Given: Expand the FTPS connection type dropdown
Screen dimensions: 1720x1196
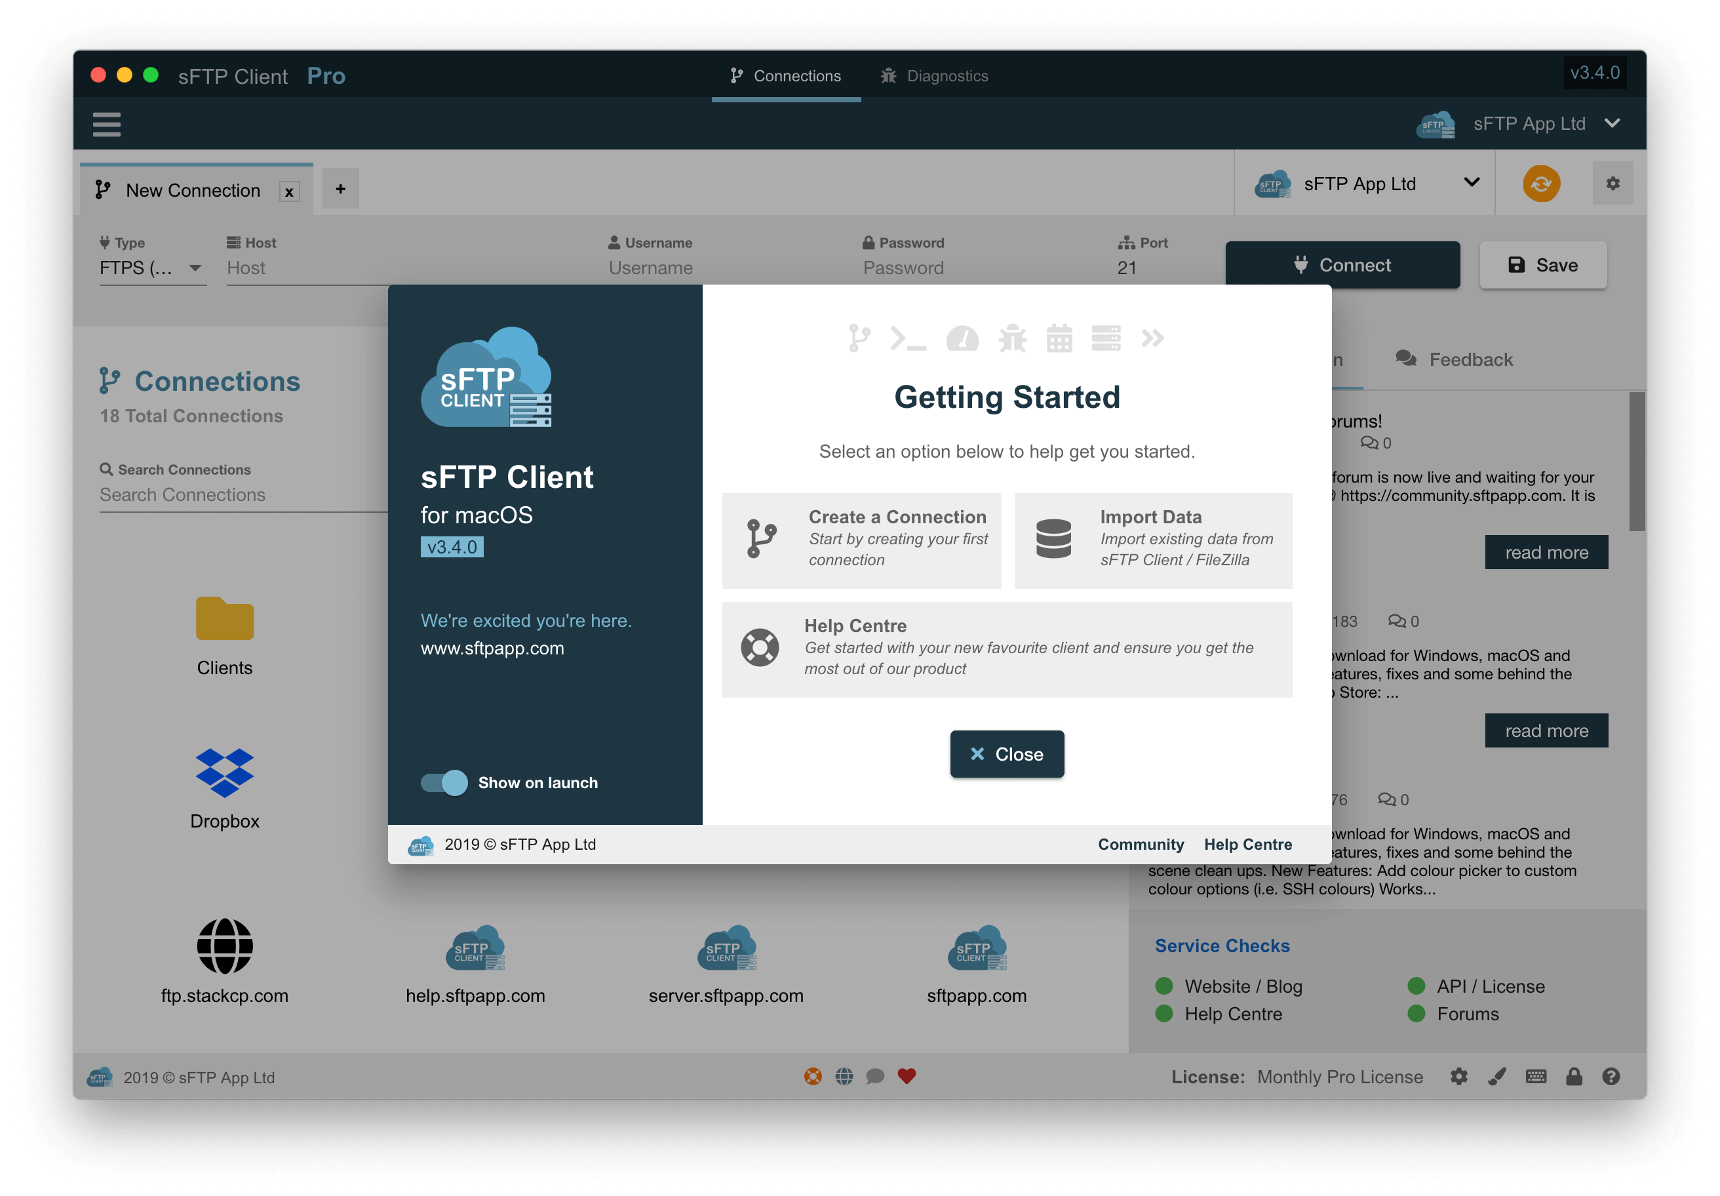Looking at the screenshot, I should coord(152,268).
